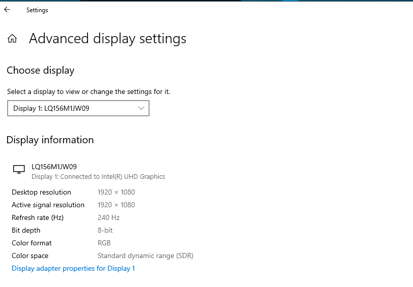Click the Standard dynamic range (SDR) value
This screenshot has height=287, width=413.
[x=145, y=256]
